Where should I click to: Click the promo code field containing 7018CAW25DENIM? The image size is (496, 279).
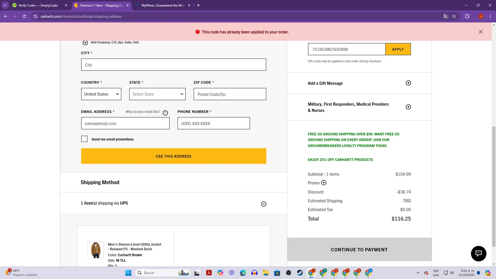tap(347, 49)
